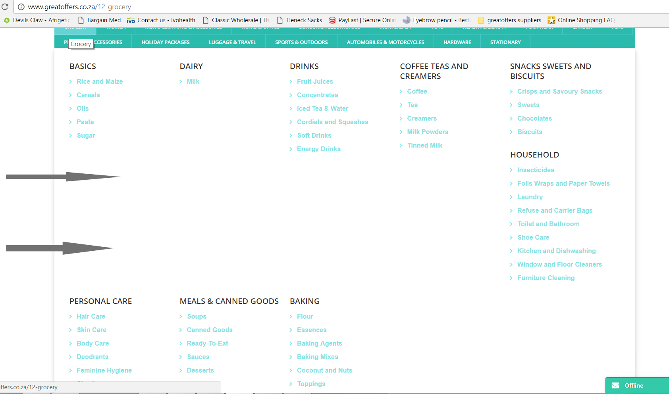Go to the Chocolates category
Screen dimensions: 669x394
535,118
